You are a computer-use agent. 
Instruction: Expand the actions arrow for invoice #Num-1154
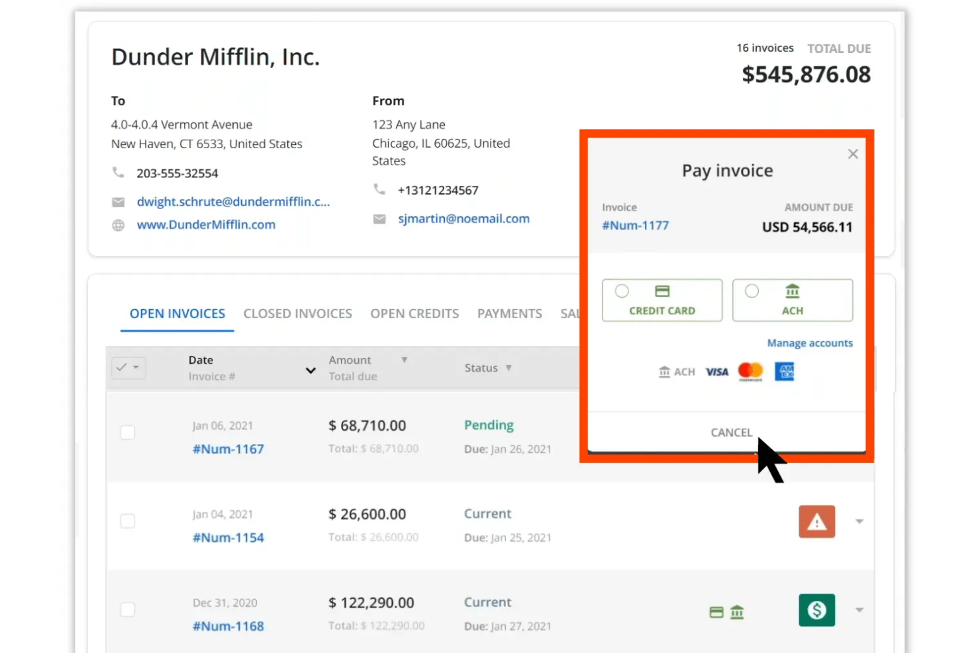tap(859, 521)
